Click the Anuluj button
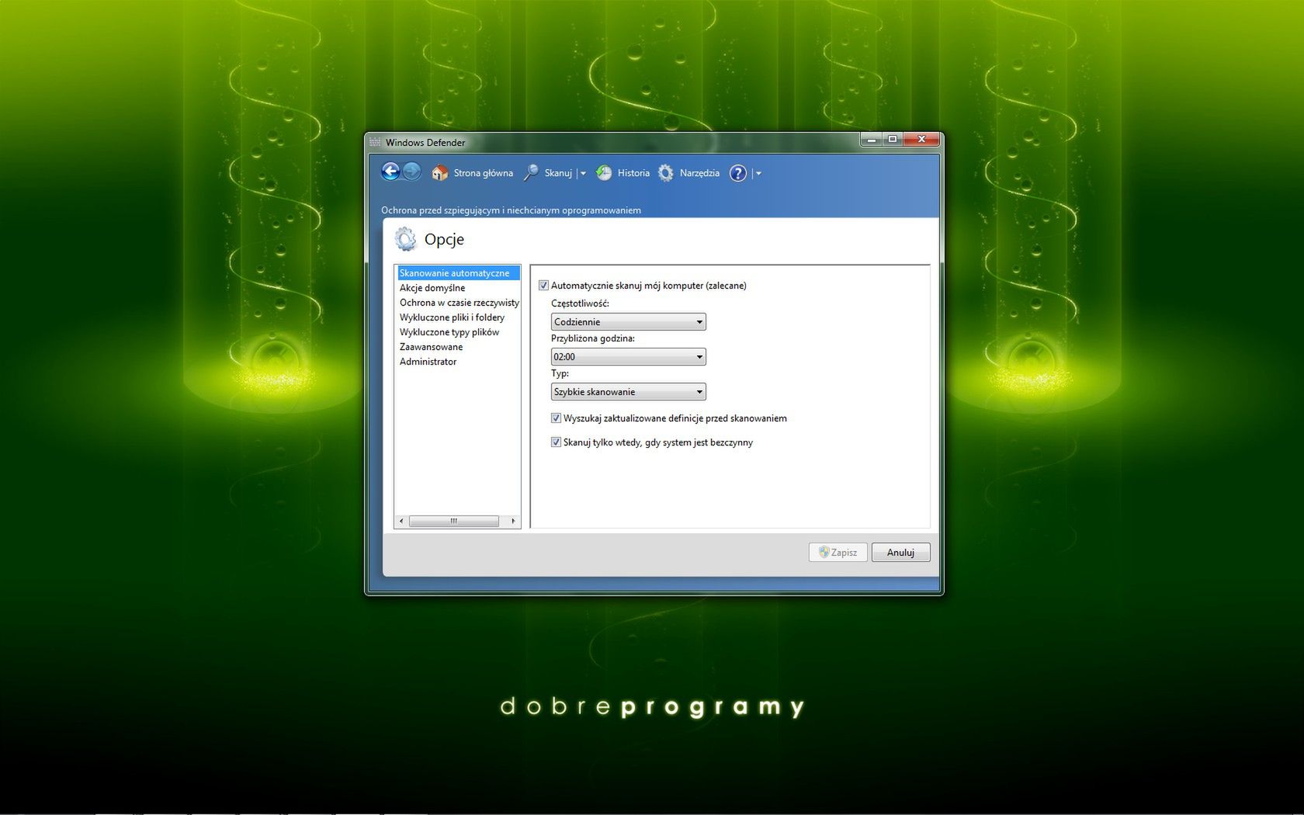Viewport: 1304px width, 815px height. (x=900, y=553)
